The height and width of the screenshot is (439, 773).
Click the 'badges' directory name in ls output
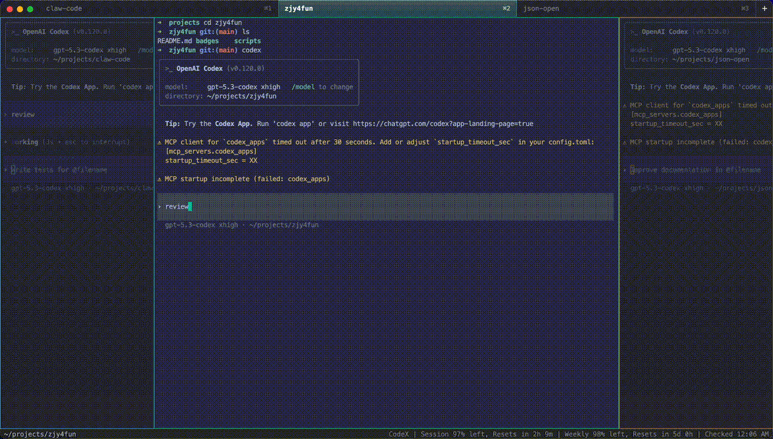coord(207,41)
